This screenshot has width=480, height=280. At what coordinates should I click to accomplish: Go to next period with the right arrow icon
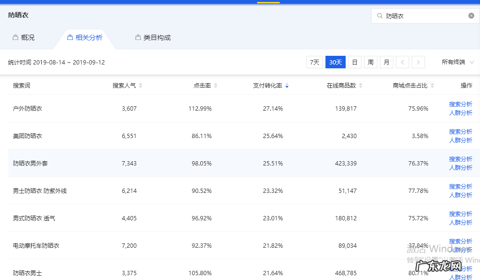point(418,62)
